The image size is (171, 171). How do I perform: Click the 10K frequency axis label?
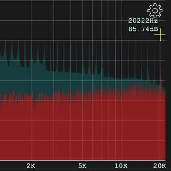(x=121, y=166)
